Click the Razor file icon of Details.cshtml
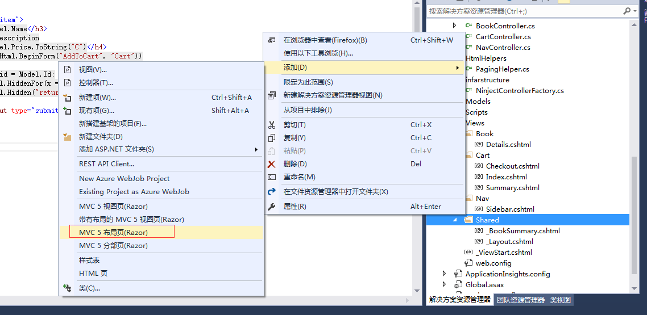The height and width of the screenshot is (315, 647). coord(479,144)
